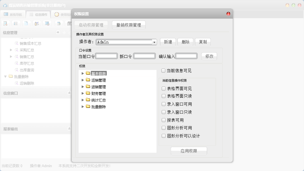Expand the 运销管理 permission node
Screen dimensions: 304x171
pos(83,80)
